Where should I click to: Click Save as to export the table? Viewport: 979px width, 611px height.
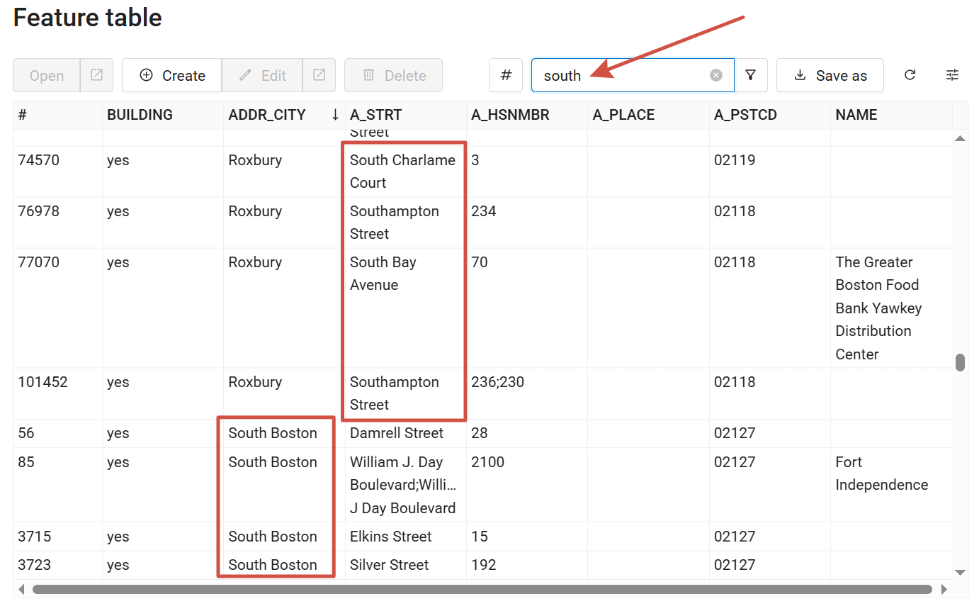tap(830, 75)
